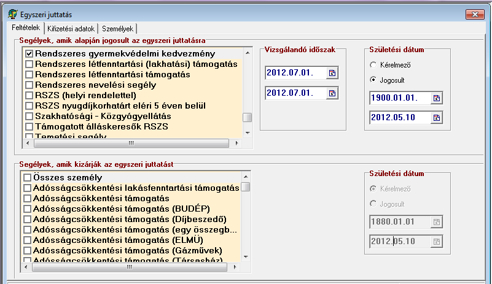
Task: Click horizontal scroll thumb of upper list
Action: (x=131, y=144)
